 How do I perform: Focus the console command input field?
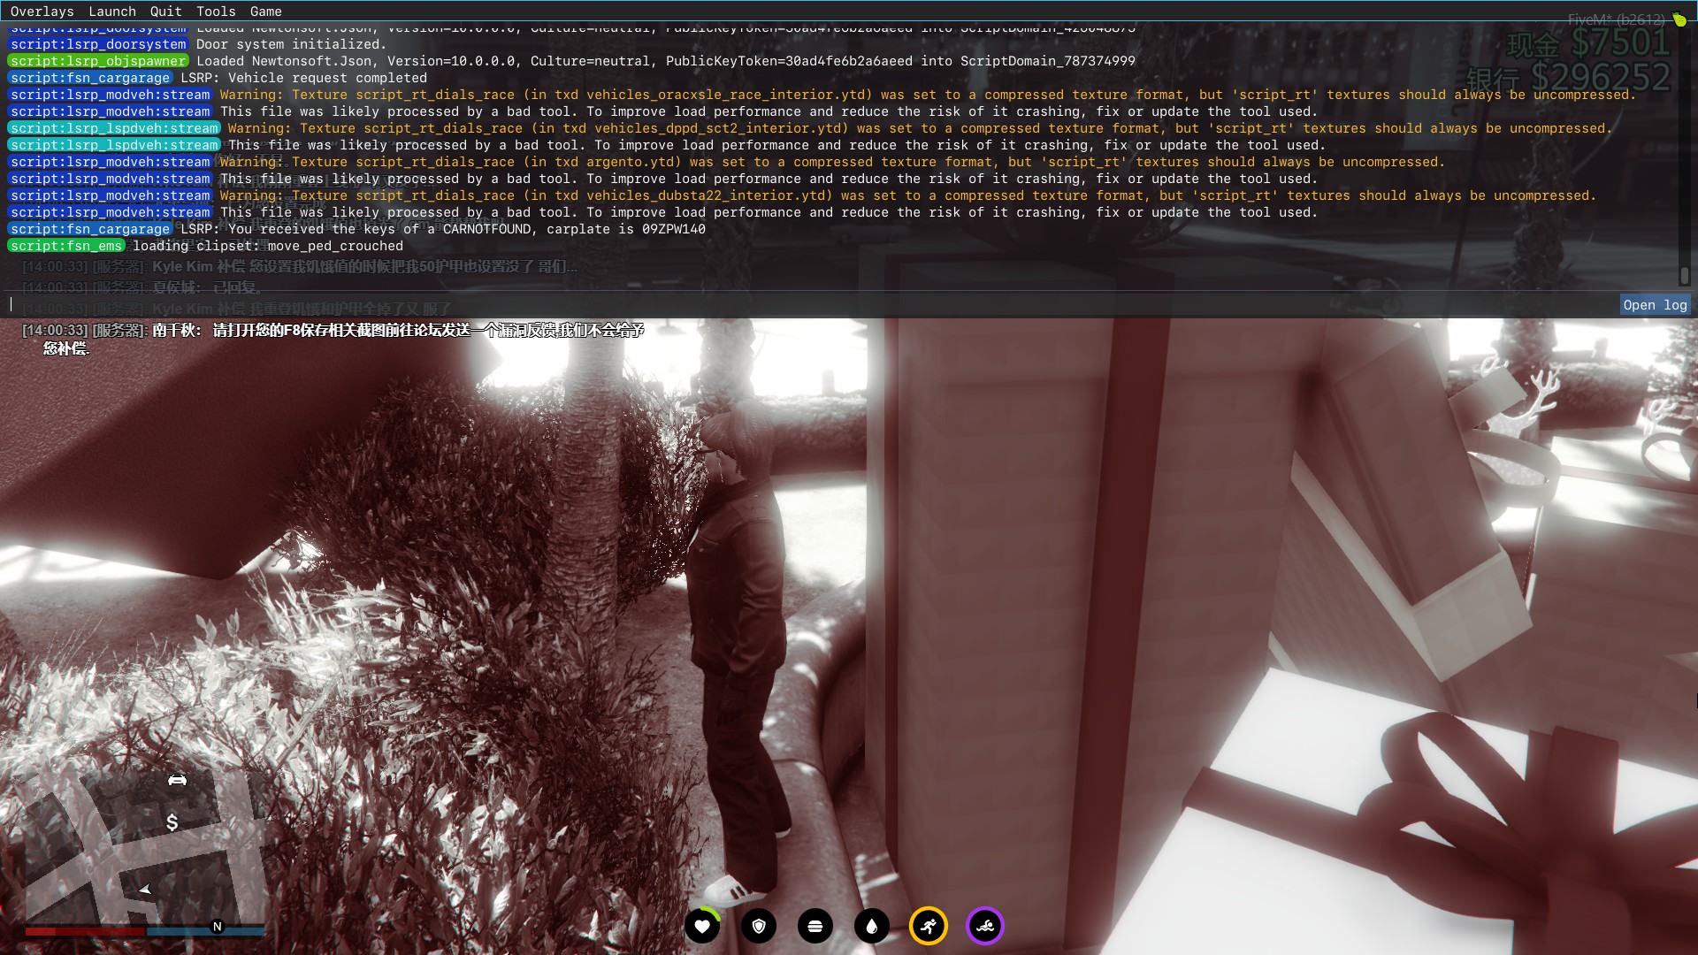pos(809,305)
